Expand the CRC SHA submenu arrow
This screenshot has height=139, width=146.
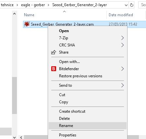tap(122, 45)
